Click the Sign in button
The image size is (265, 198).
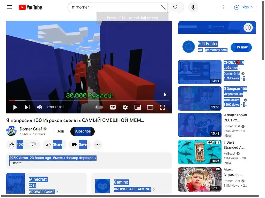click(243, 7)
